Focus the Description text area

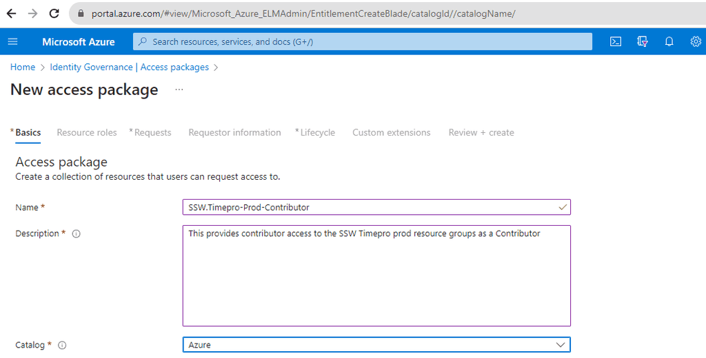click(x=376, y=275)
